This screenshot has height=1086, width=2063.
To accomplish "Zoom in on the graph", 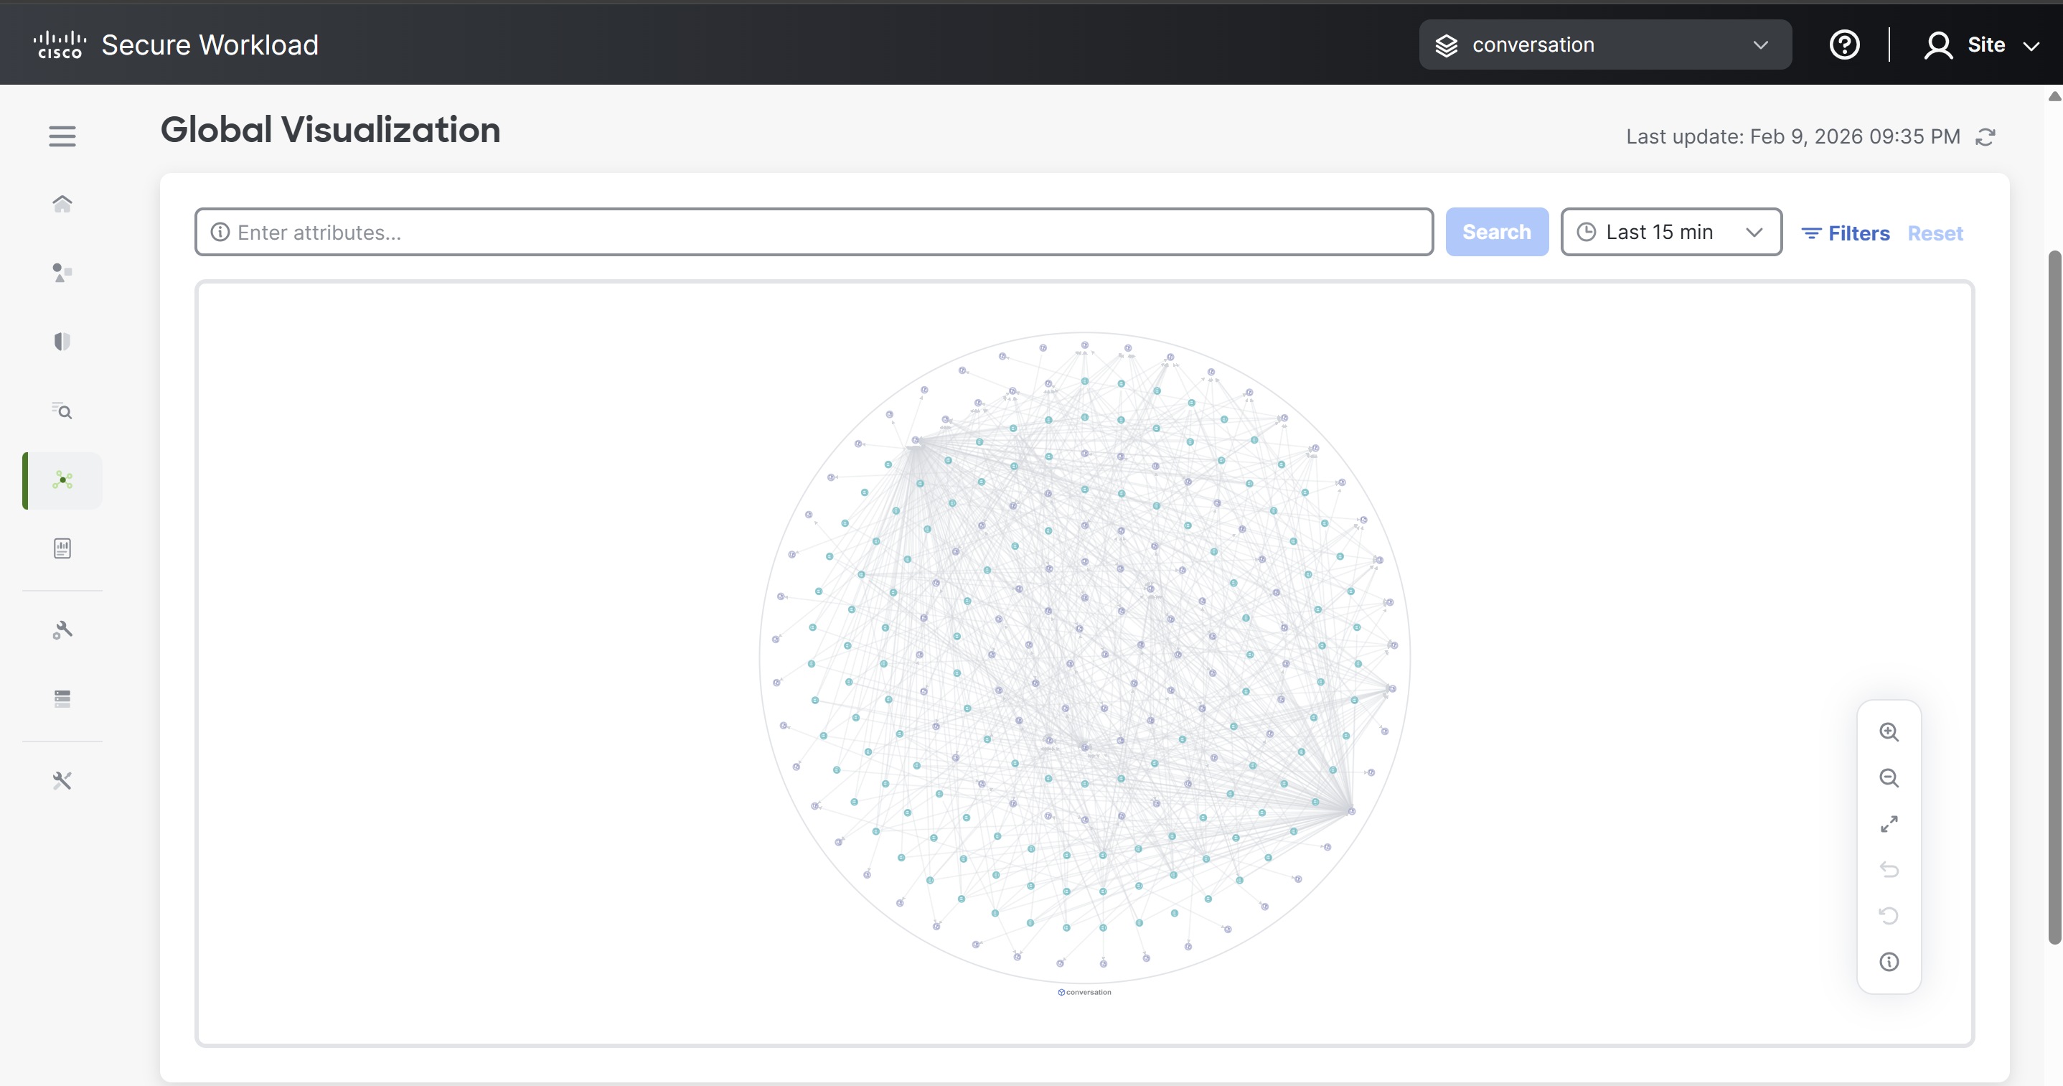I will click(1889, 731).
